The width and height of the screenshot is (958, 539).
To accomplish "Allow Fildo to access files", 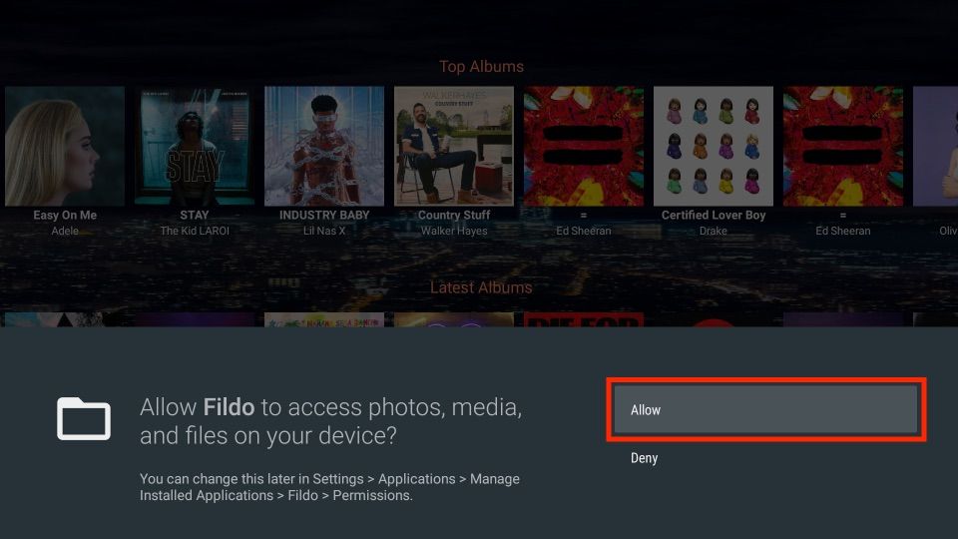I will tap(765, 409).
